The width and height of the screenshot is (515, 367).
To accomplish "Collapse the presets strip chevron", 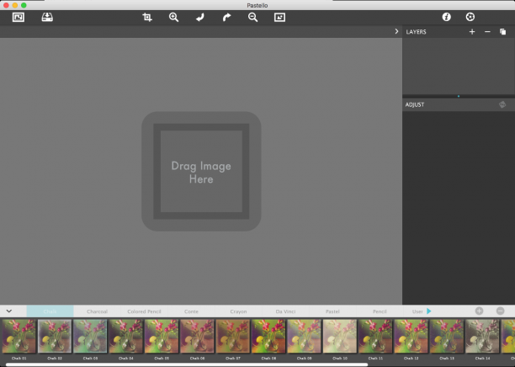I will (x=9, y=311).
